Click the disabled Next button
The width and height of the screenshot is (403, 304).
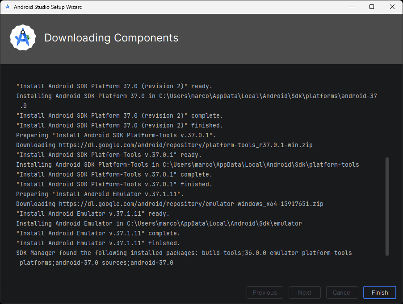(x=305, y=292)
